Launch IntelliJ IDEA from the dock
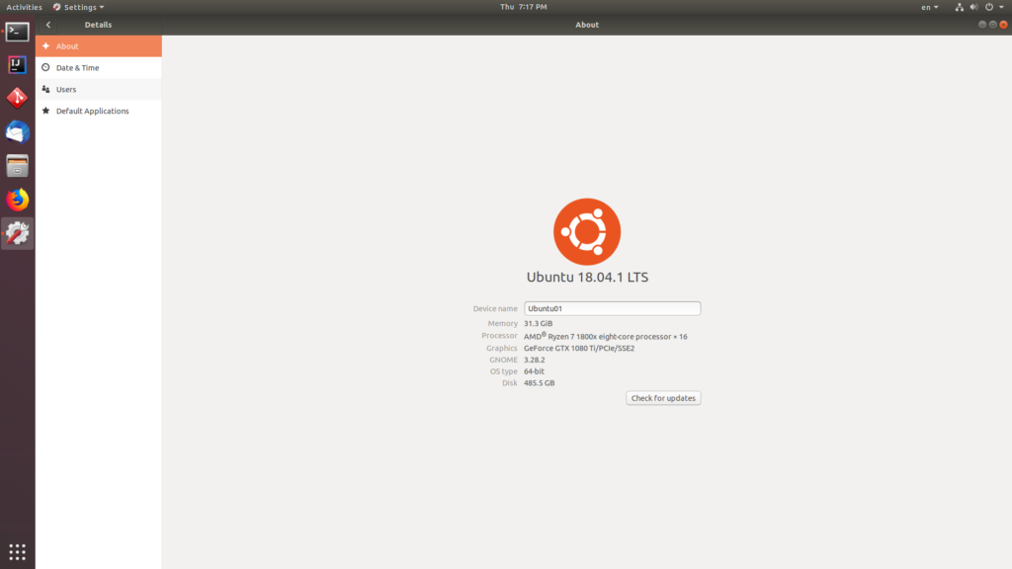The image size is (1012, 569). click(x=17, y=65)
